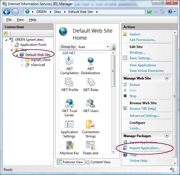Expand the nService4 application node
The width and height of the screenshot is (180, 175).
coord(22,65)
